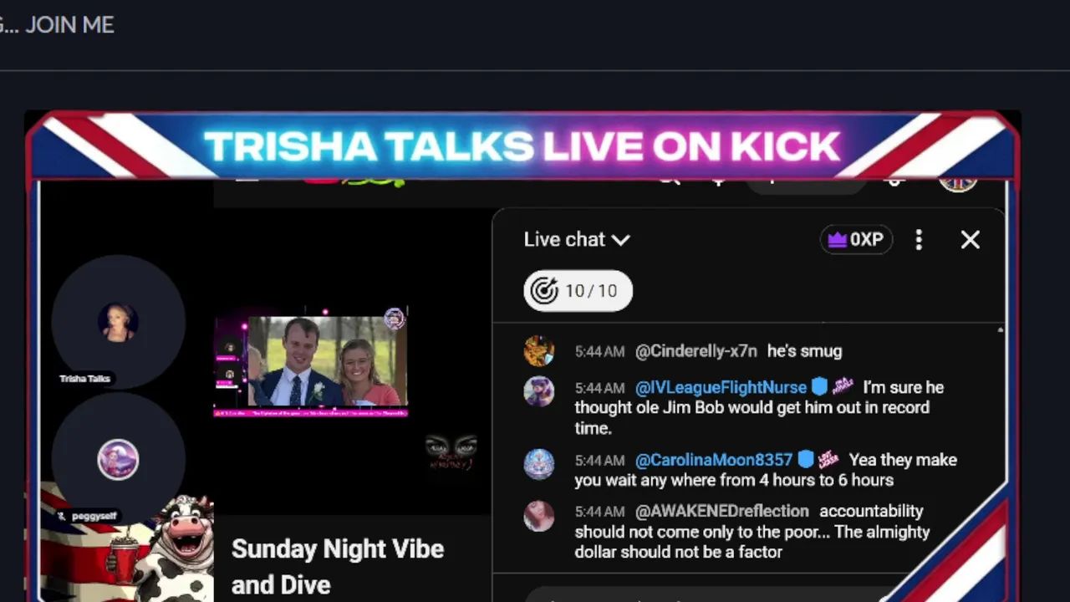This screenshot has width=1070, height=602.
Task: Click the peggyself participant avatar
Action: [118, 460]
